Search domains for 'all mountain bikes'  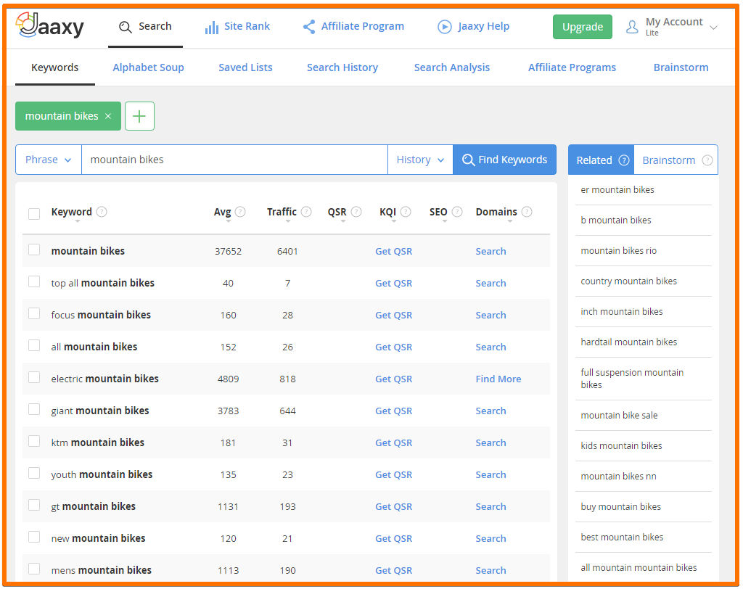tap(491, 347)
